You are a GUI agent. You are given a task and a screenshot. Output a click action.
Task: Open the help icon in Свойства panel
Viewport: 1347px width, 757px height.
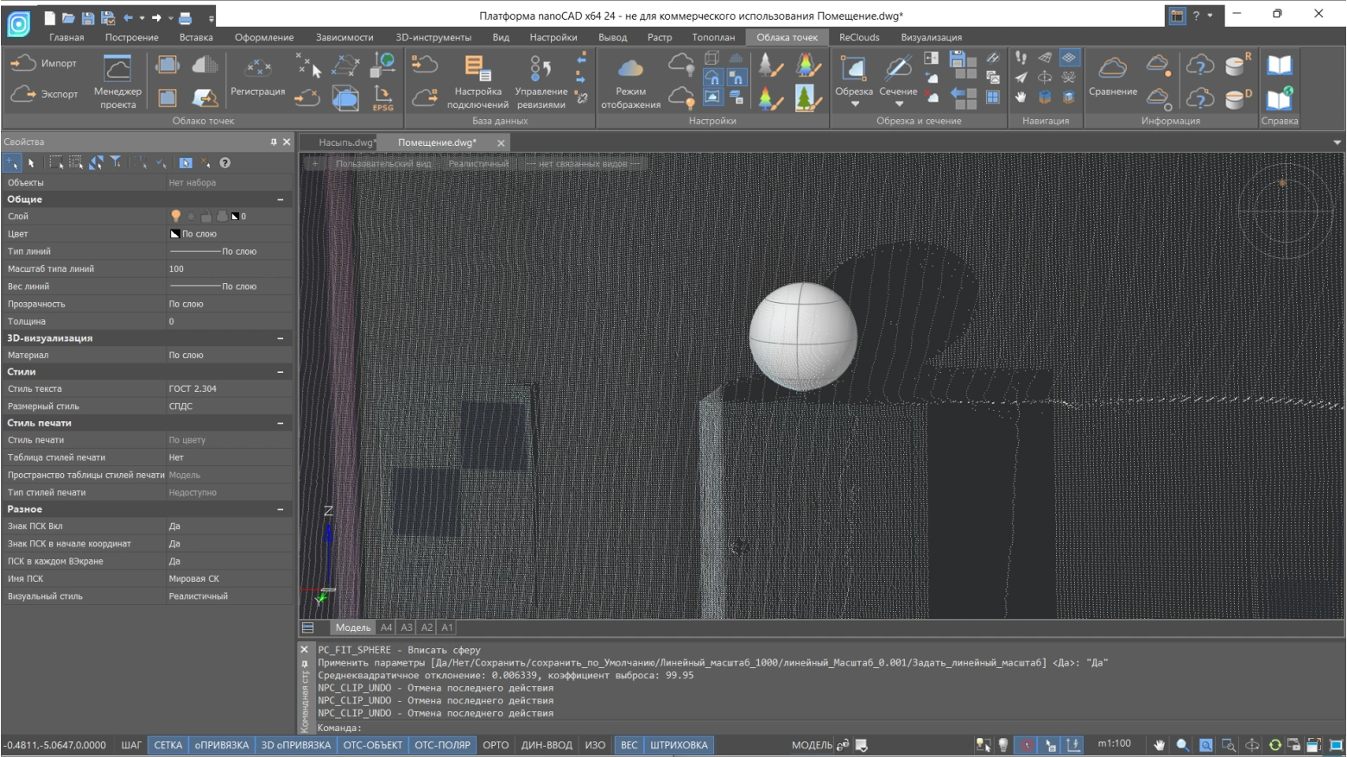point(225,163)
